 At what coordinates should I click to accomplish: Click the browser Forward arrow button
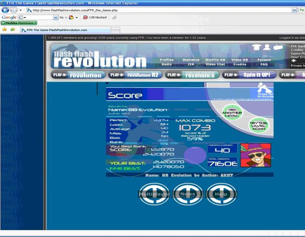click(13, 10)
